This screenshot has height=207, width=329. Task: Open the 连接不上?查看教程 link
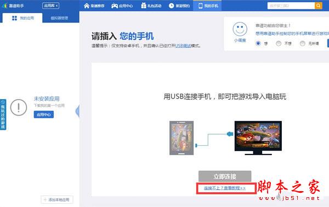point(225,188)
